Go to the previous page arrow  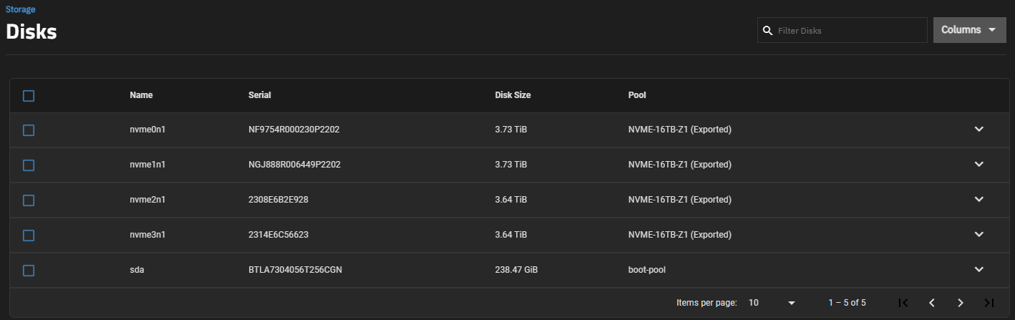pos(932,303)
